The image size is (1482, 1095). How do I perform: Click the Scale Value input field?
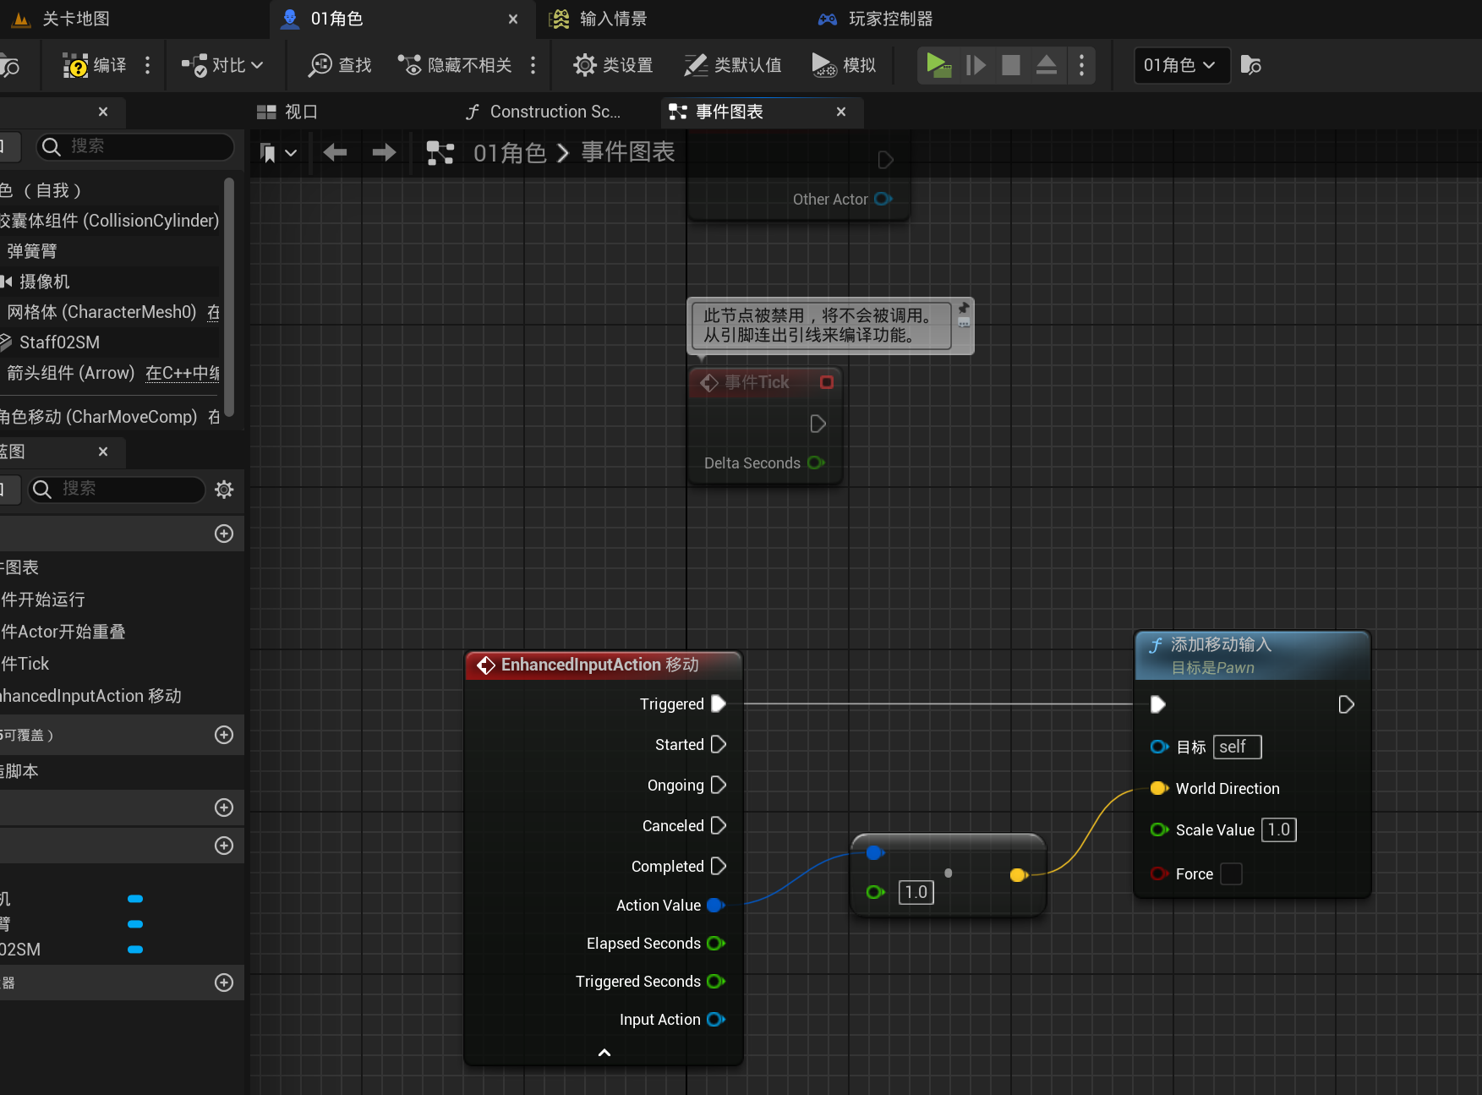1278,829
